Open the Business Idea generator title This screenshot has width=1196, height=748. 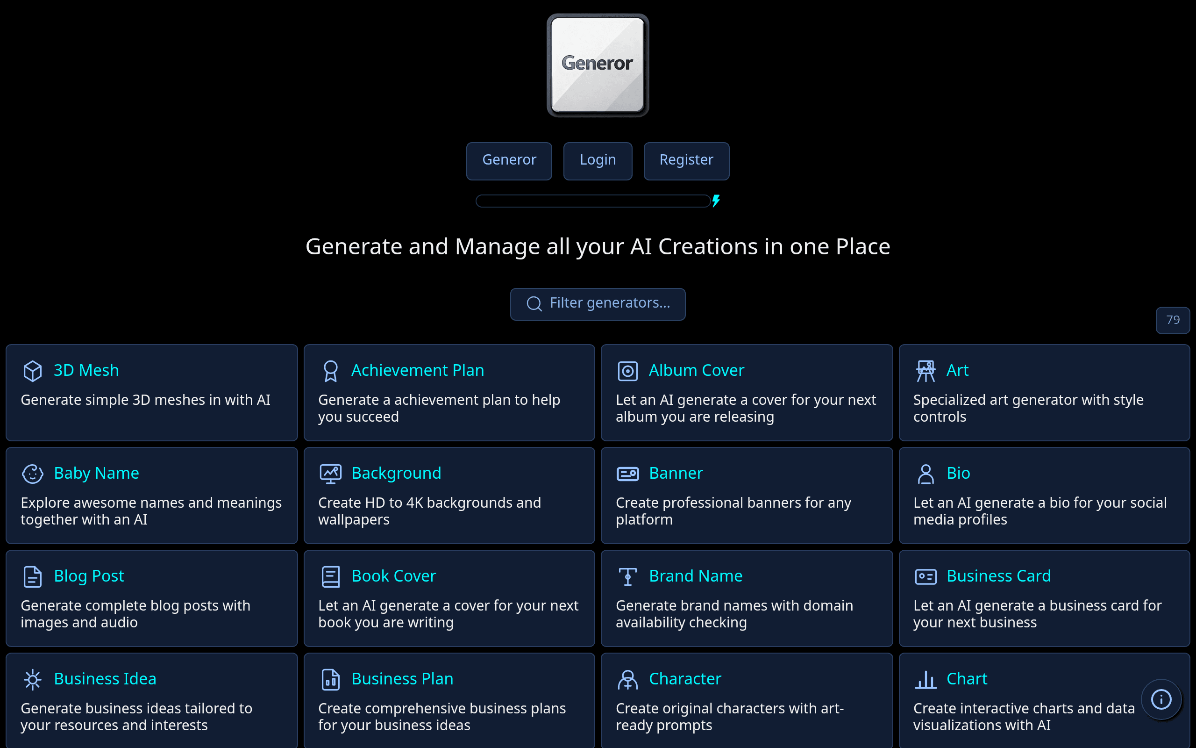(x=105, y=679)
